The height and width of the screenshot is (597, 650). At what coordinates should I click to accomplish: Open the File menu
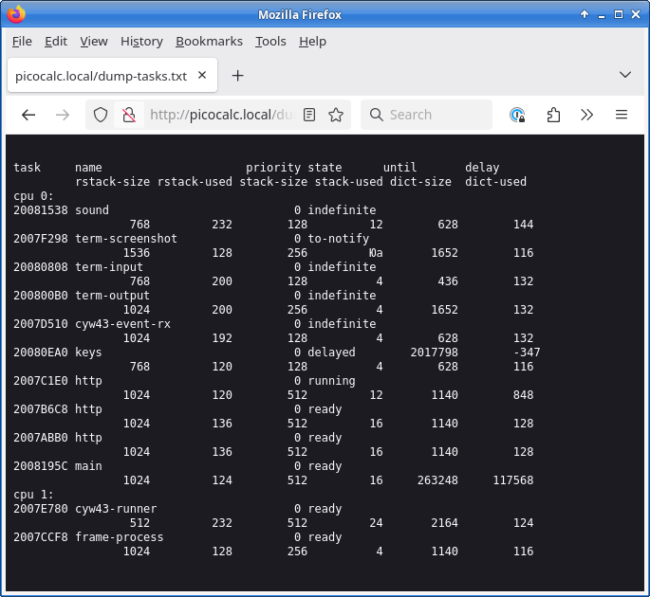(x=22, y=42)
